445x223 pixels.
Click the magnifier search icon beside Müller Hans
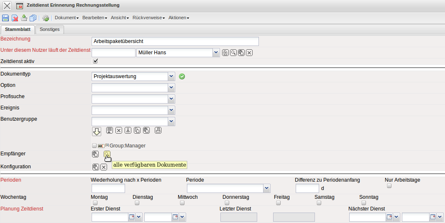(233, 53)
